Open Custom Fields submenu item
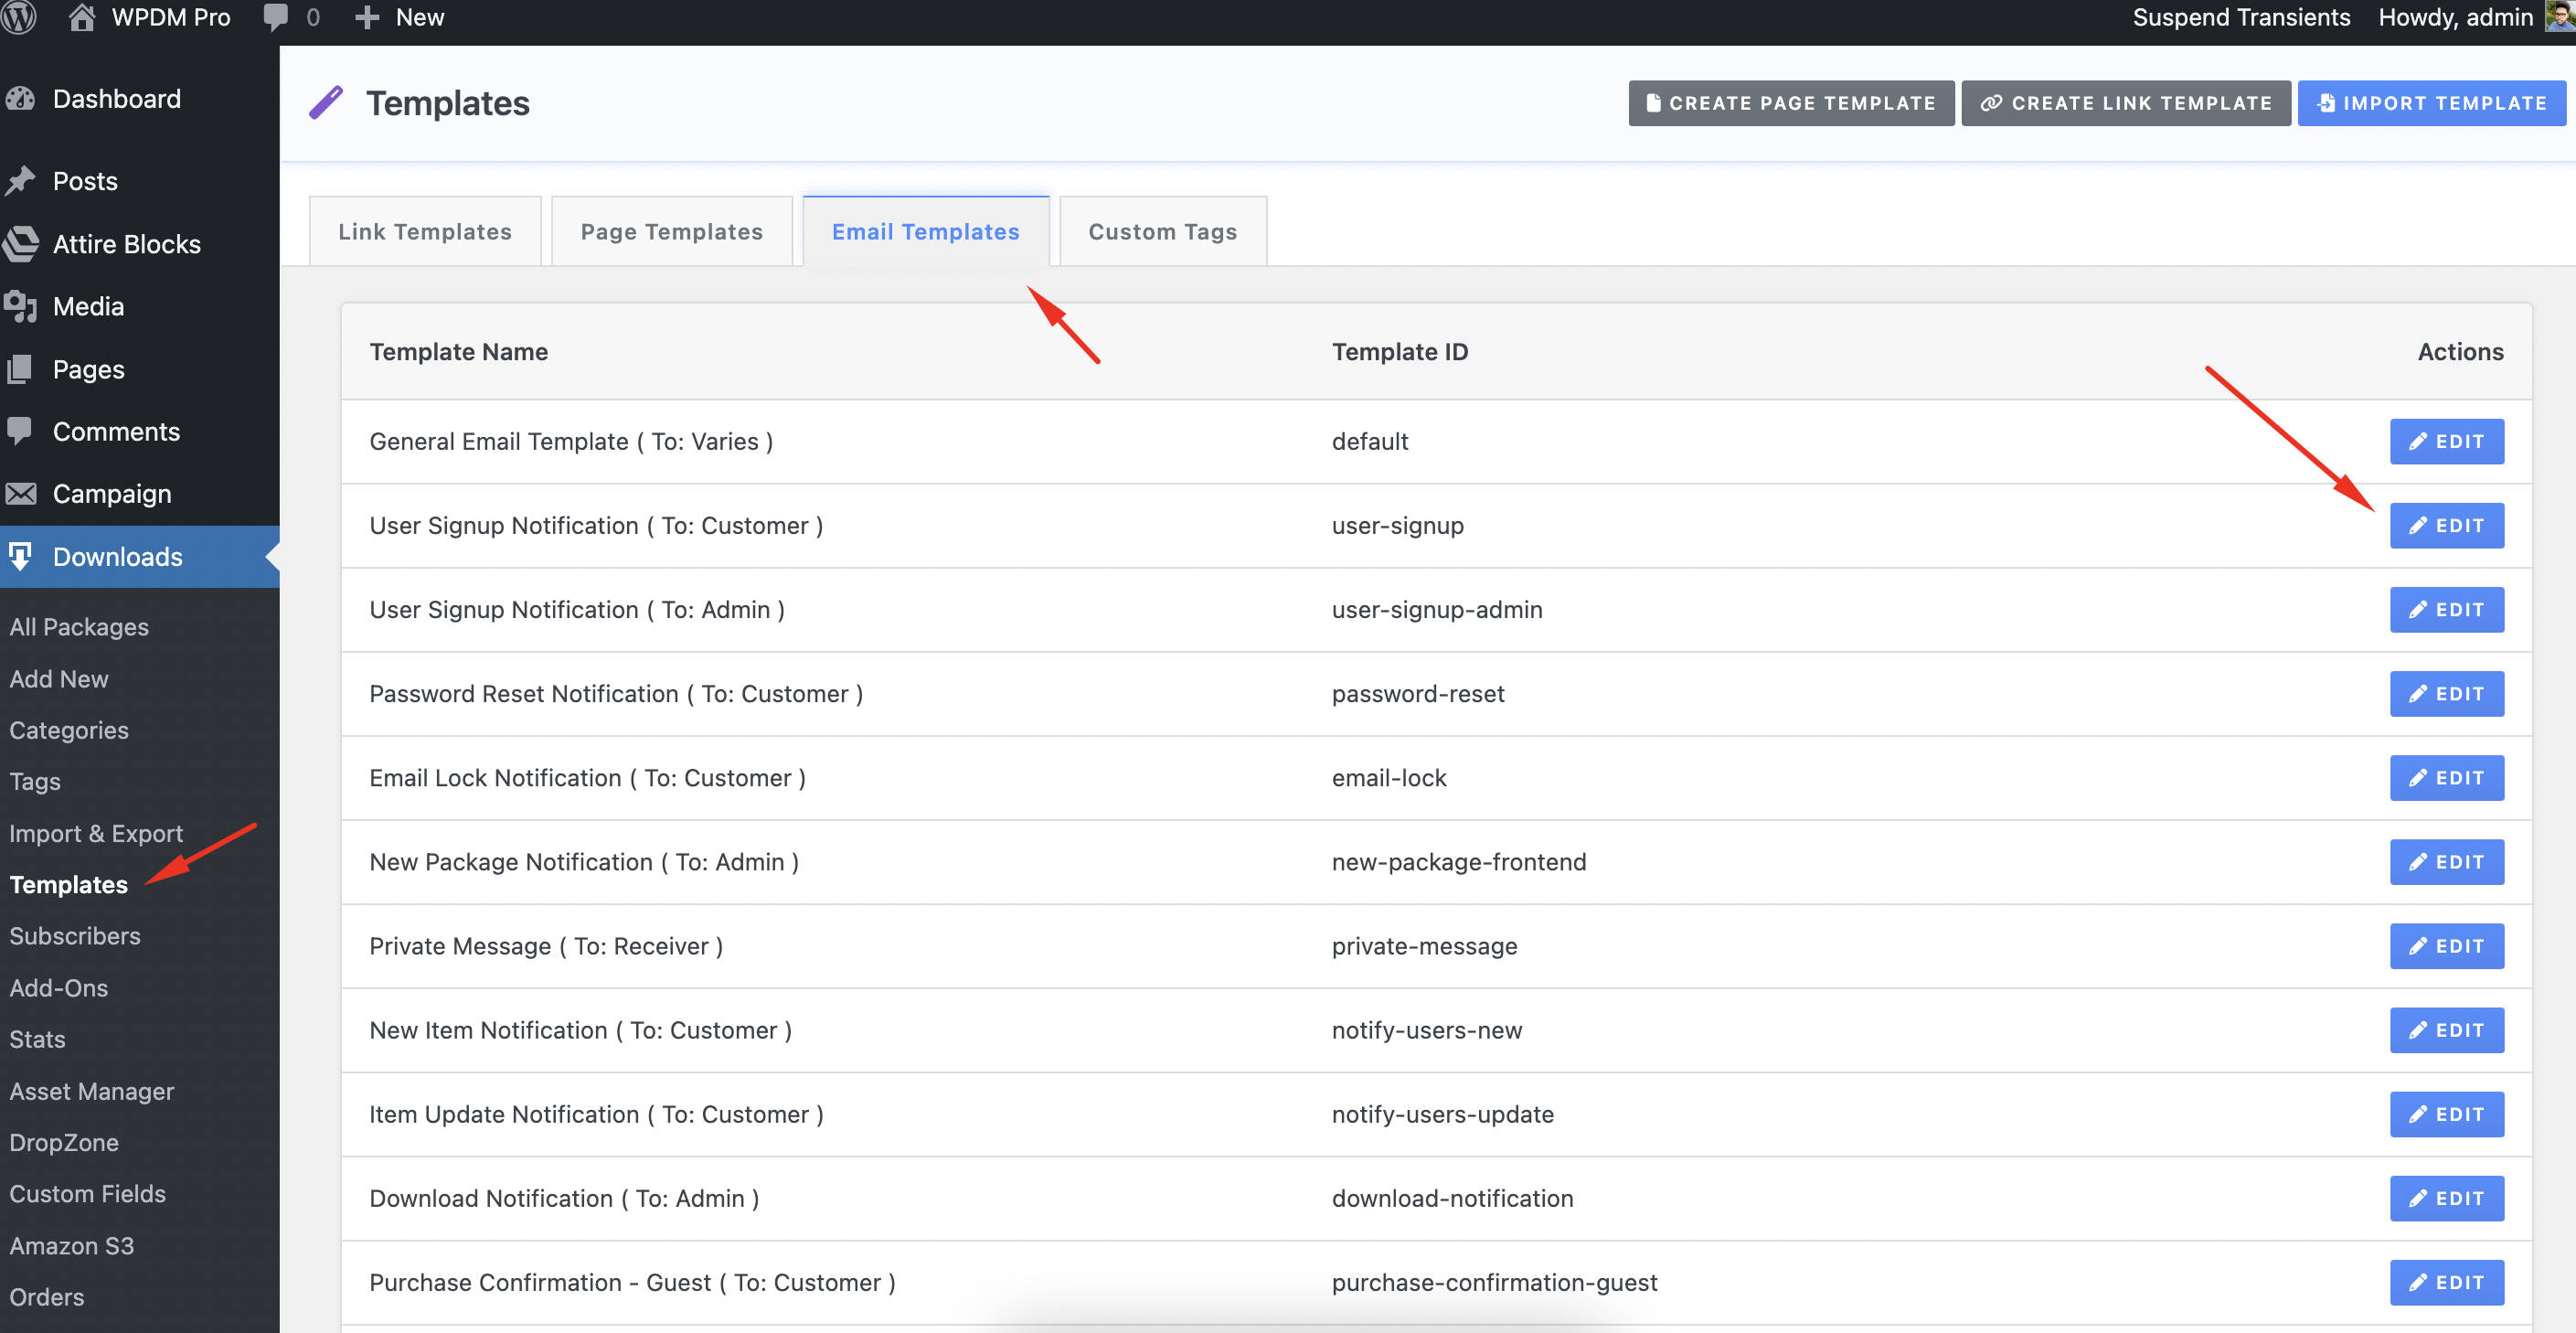The width and height of the screenshot is (2576, 1333). tap(88, 1194)
